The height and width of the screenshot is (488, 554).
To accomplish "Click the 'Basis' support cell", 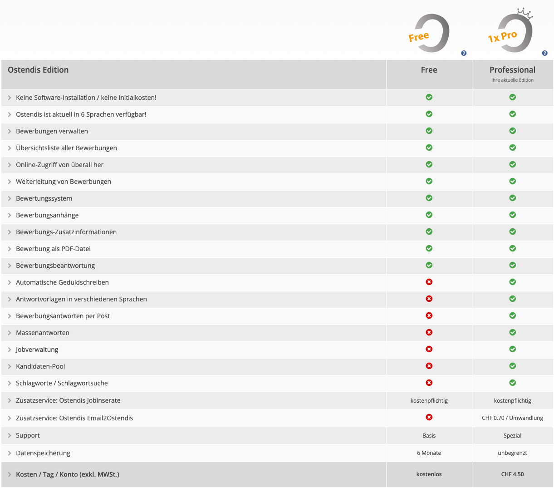I will pos(429,436).
